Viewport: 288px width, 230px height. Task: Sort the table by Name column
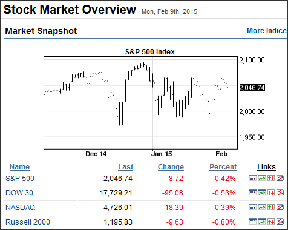click(19, 167)
